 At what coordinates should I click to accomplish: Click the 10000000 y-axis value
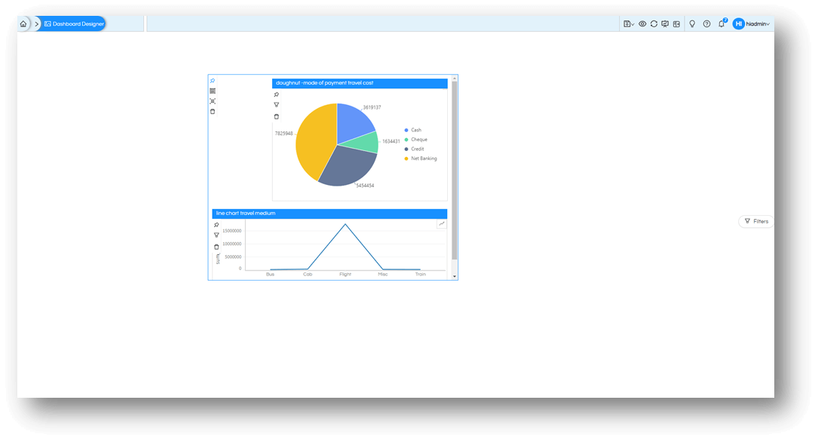tap(231, 244)
